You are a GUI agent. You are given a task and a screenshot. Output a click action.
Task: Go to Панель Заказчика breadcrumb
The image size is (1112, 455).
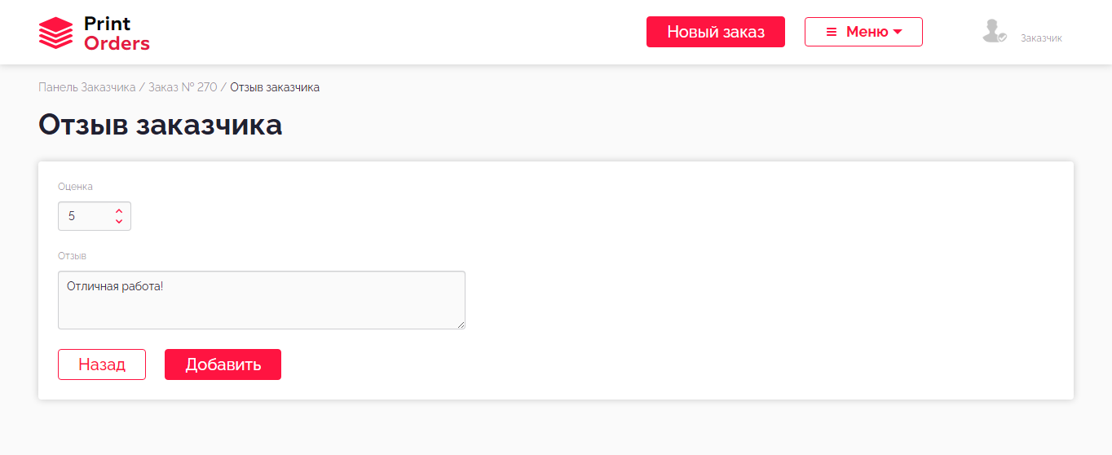(86, 87)
